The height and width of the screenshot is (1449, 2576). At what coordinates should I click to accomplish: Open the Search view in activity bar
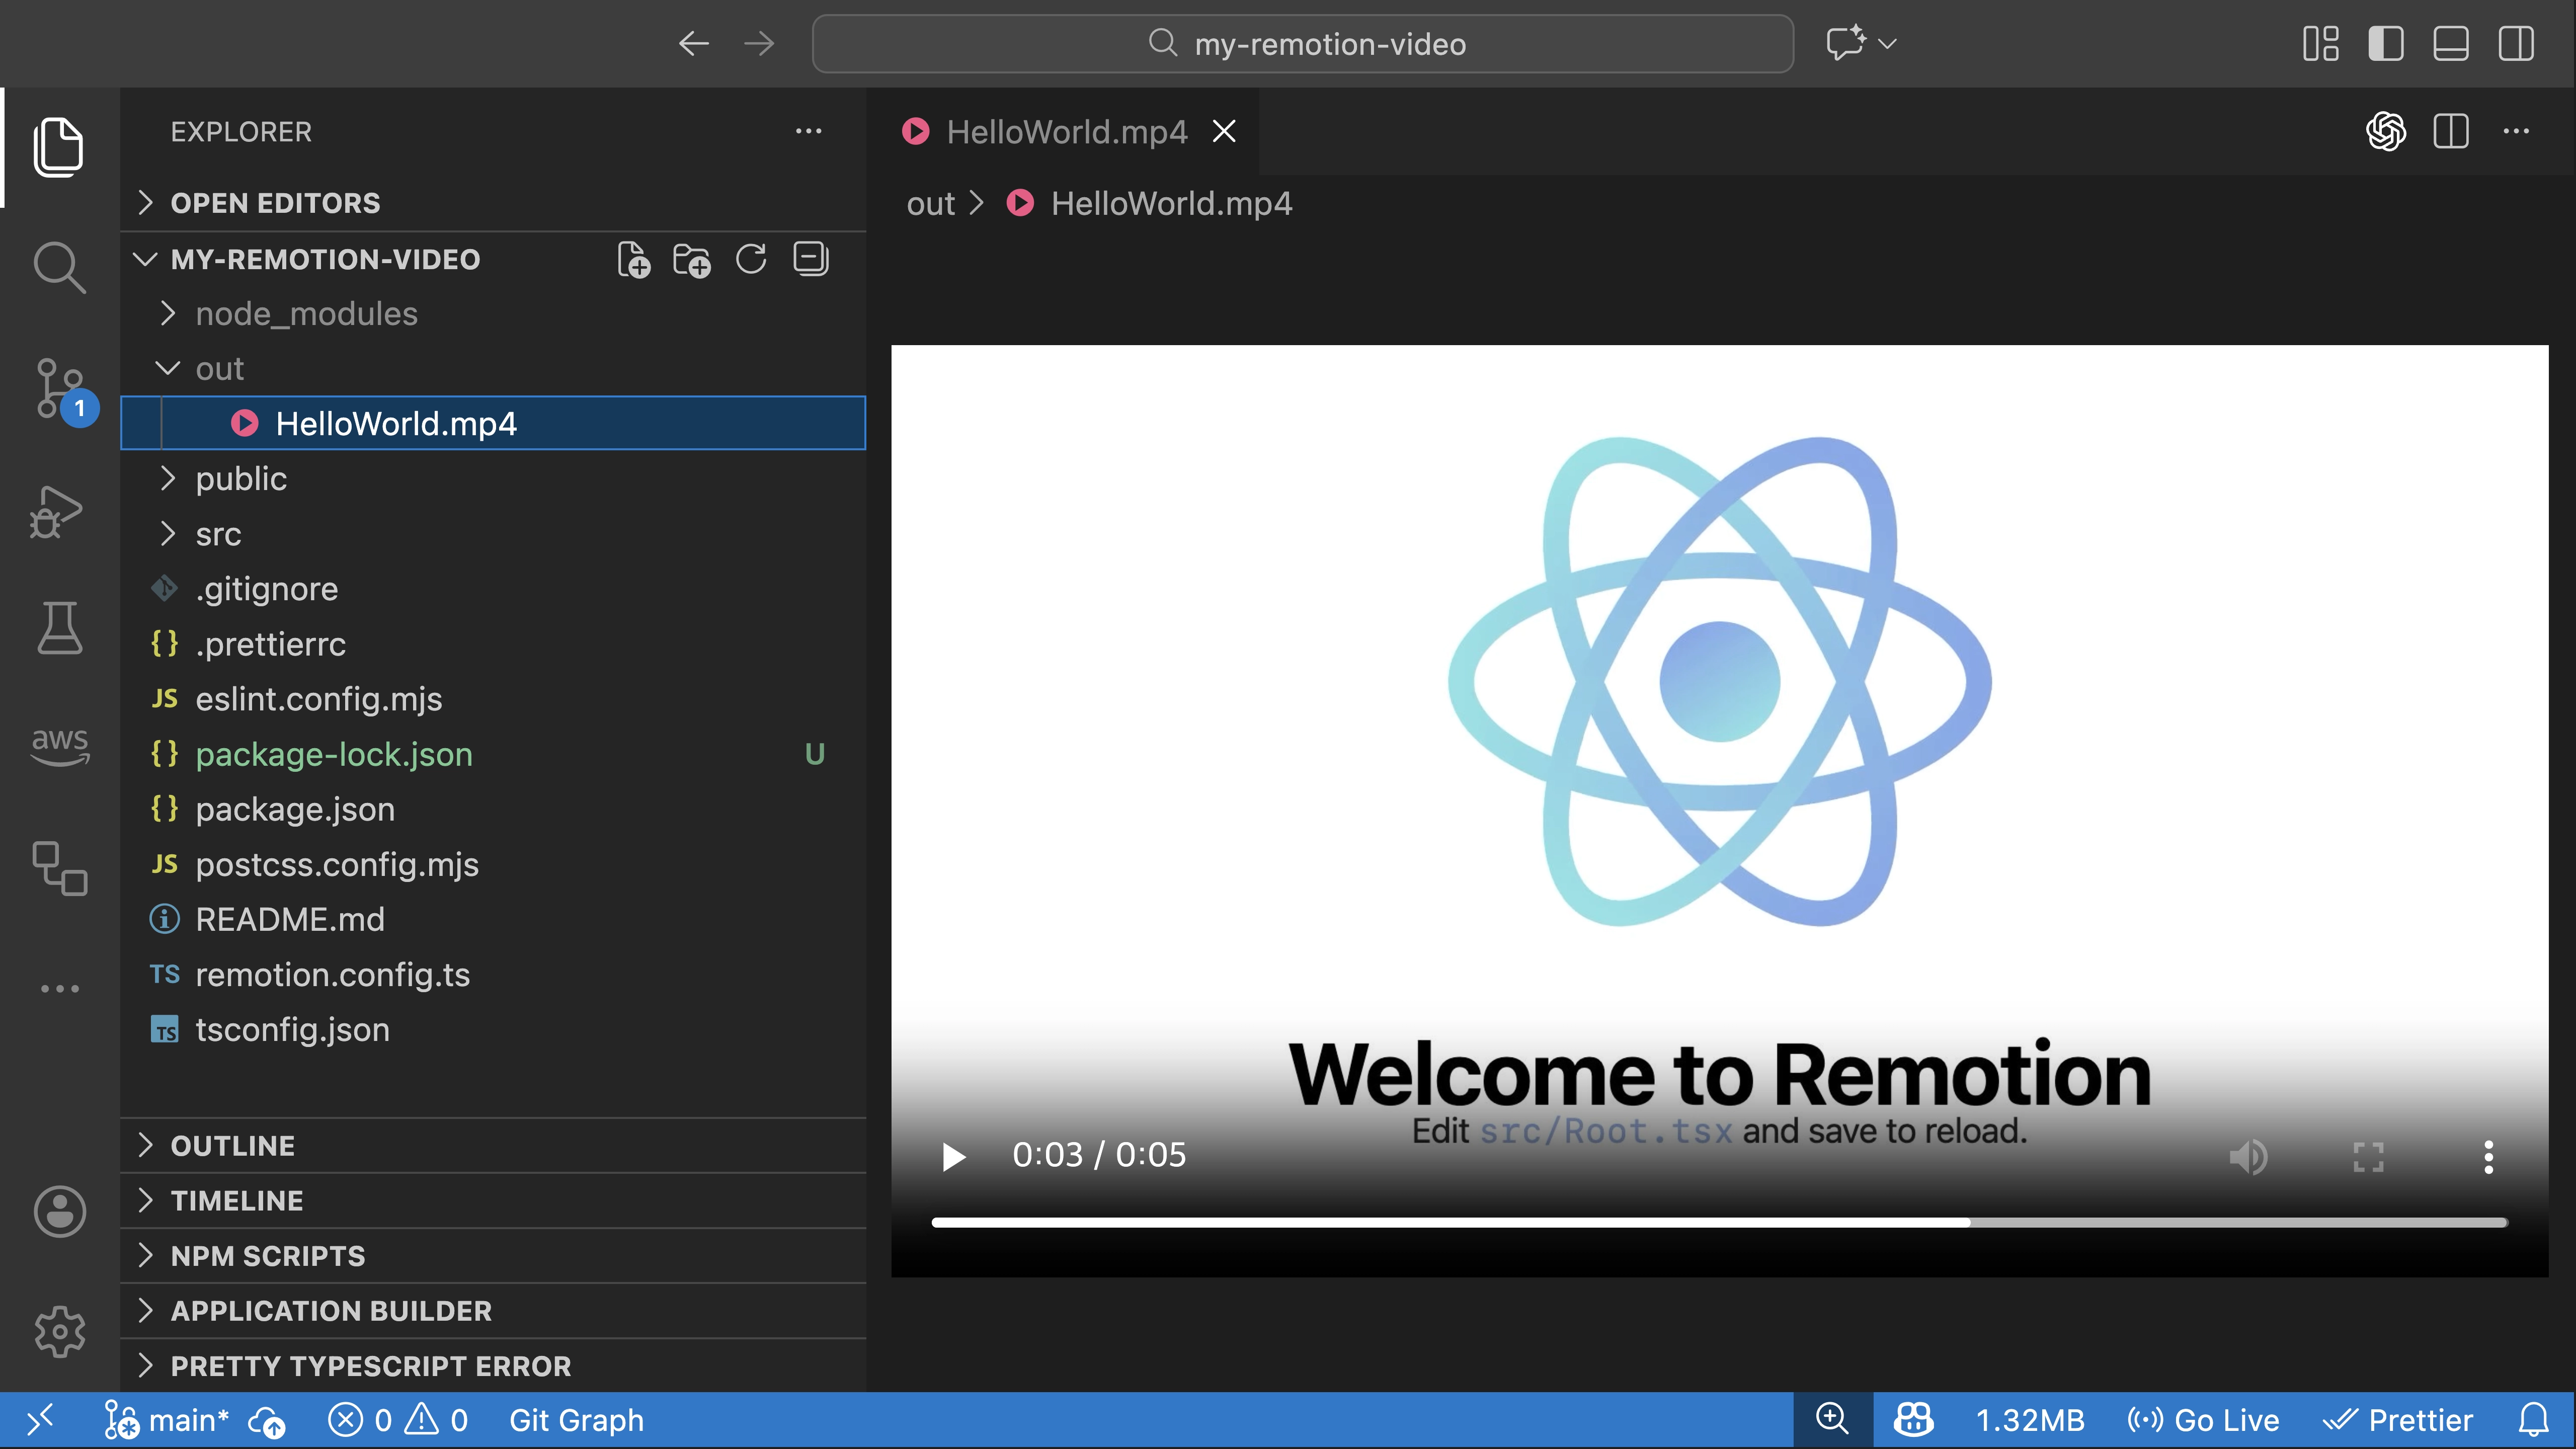coord(59,267)
